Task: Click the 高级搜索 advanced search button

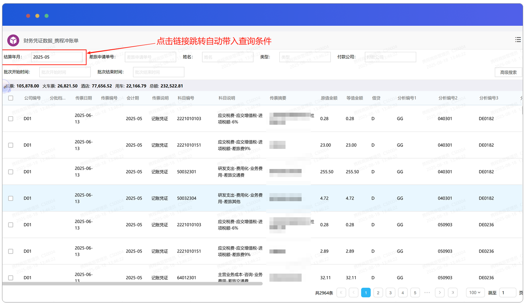Action: pyautogui.click(x=508, y=72)
